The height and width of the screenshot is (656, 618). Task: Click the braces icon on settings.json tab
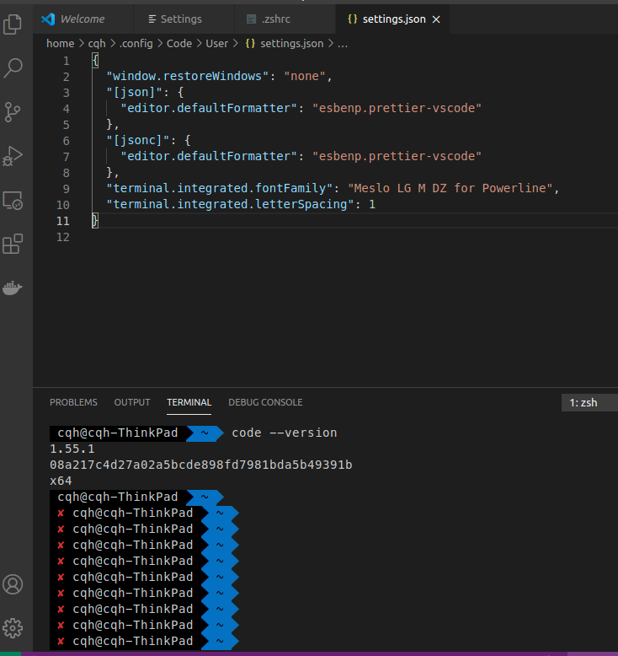click(x=353, y=19)
